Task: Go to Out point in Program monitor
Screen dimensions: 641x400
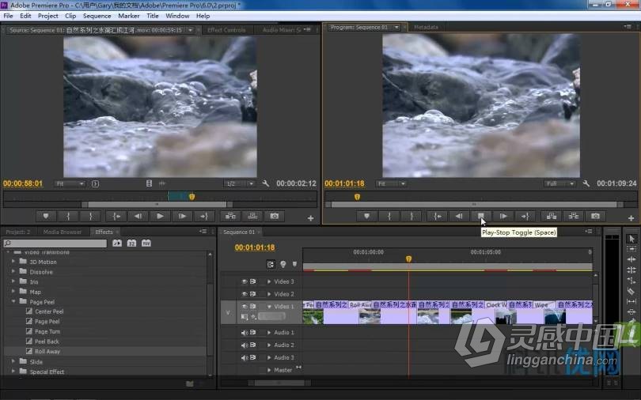Action: tap(525, 216)
